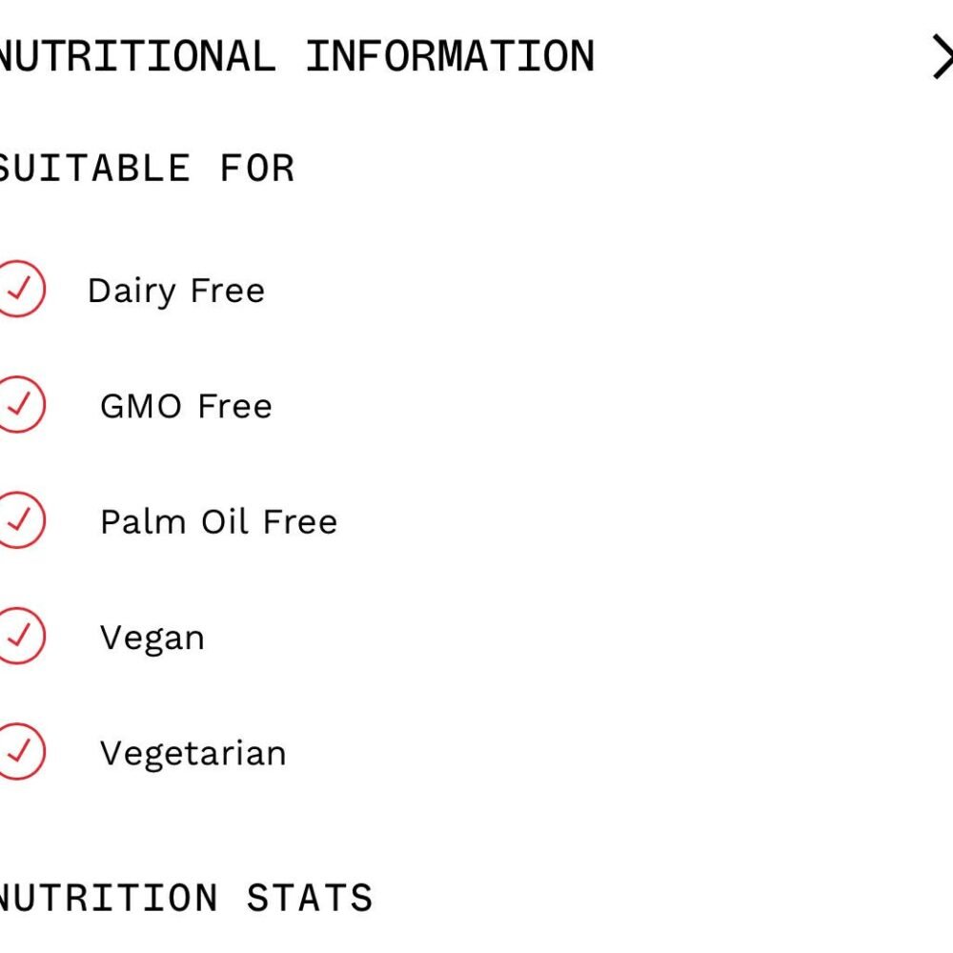The image size is (953, 953).
Task: Toggle the Vegetarian dietary indicator
Action: (17, 753)
